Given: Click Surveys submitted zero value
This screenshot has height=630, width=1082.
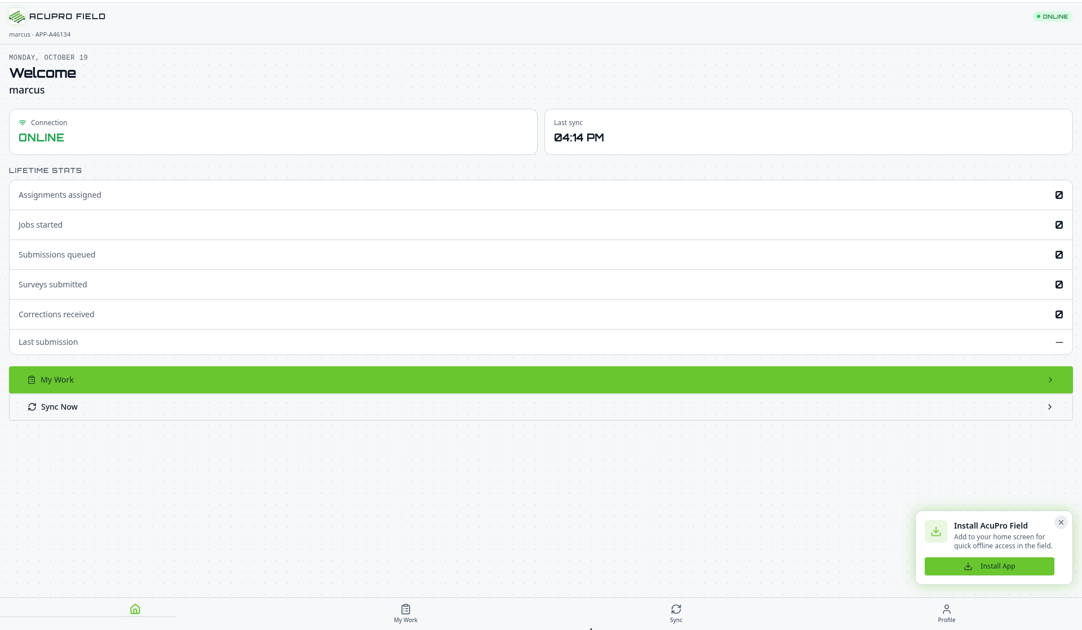Looking at the screenshot, I should click(x=1059, y=285).
